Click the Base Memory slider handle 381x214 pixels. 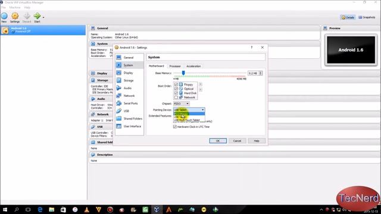coord(183,73)
